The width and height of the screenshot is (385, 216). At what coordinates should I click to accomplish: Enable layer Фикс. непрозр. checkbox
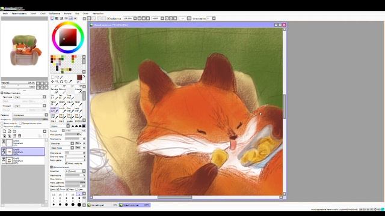point(2,124)
